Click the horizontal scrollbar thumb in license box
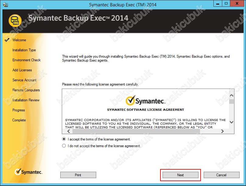 [136, 131]
